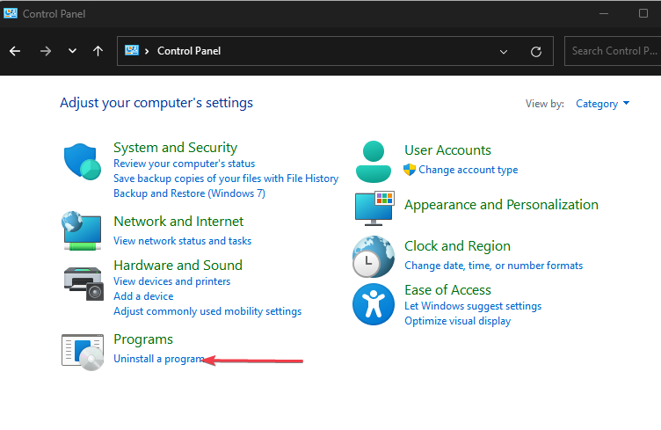Go forward with the right arrow button
Viewport: 661px width, 430px height.
point(46,51)
